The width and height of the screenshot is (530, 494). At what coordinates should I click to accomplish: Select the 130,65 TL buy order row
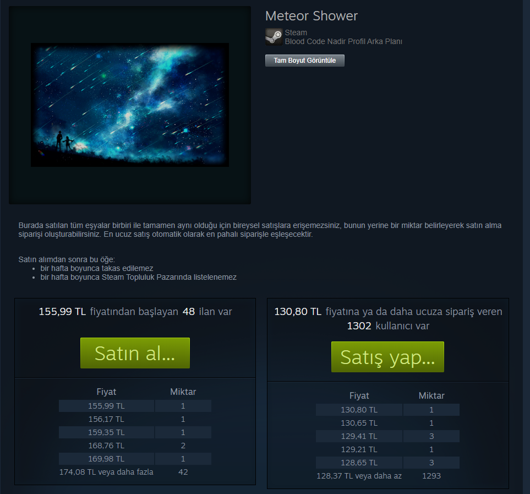click(387, 423)
